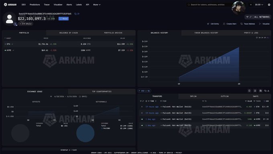Click the bell icon above the transfers table
273x154 pixels.
click(x=249, y=91)
